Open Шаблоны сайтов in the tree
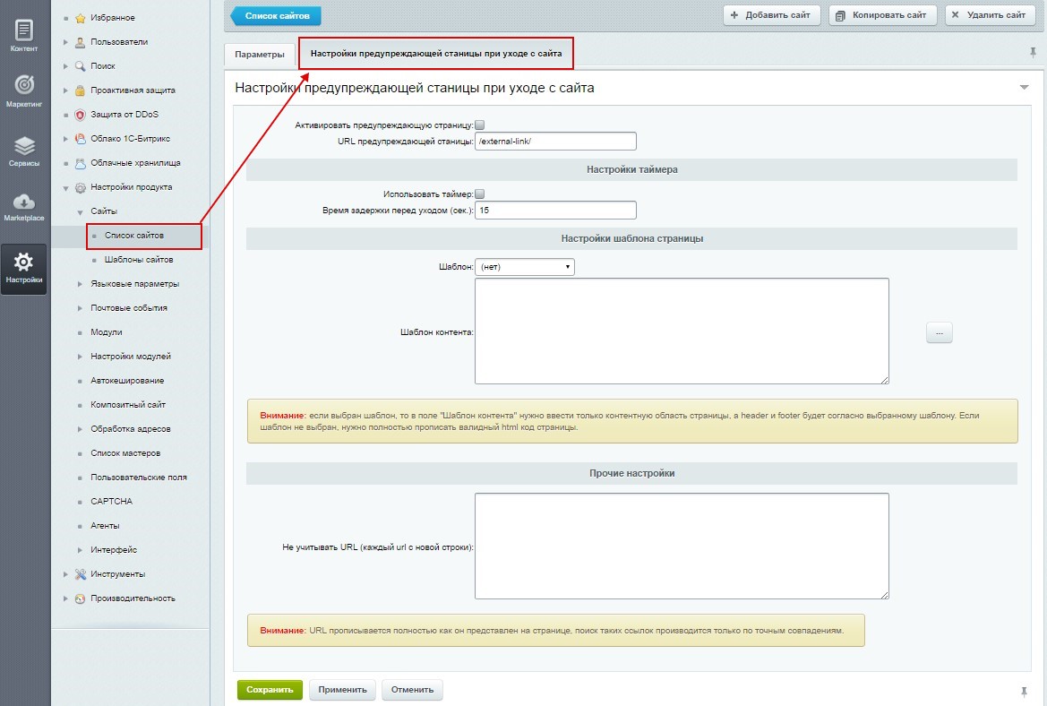Viewport: 1047px width, 706px height. tap(139, 259)
